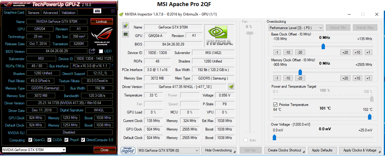Open the Validation tab in GPU-Z
Viewport: 385px width, 156px height.
tap(69, 13)
